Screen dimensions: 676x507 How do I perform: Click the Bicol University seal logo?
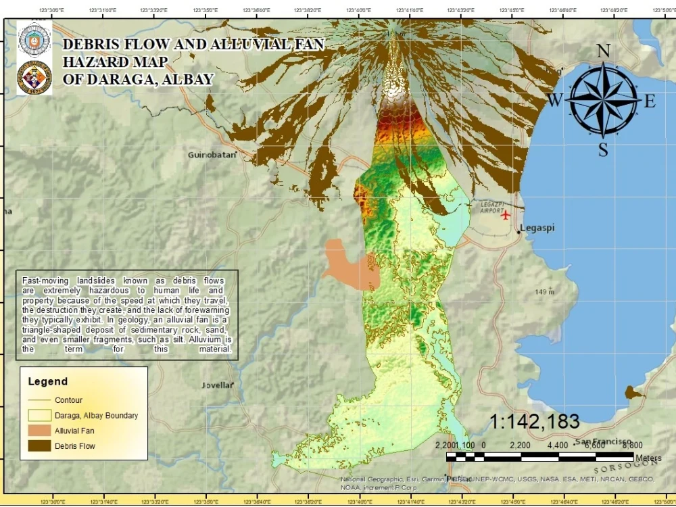(x=33, y=38)
